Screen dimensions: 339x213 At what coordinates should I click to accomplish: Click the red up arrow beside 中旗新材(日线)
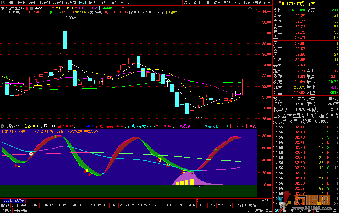(x=27, y=8)
